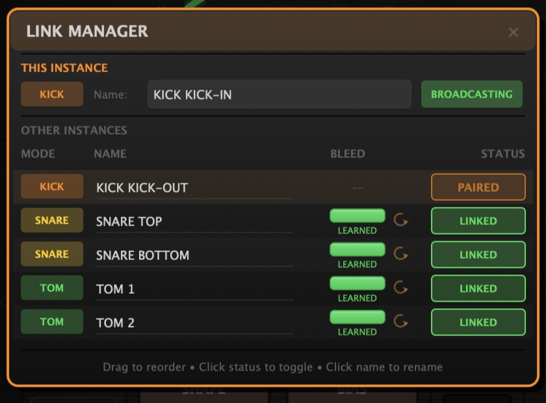
Task: Click the LINKED button for SNARE BOTTOM
Action: [478, 254]
